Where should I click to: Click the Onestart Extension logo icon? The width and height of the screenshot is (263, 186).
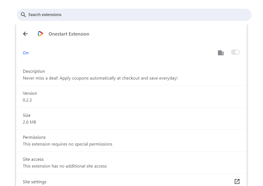40,34
